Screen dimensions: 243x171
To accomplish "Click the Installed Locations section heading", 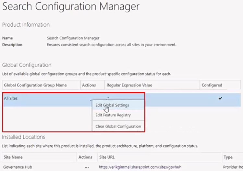I will 24,137.
